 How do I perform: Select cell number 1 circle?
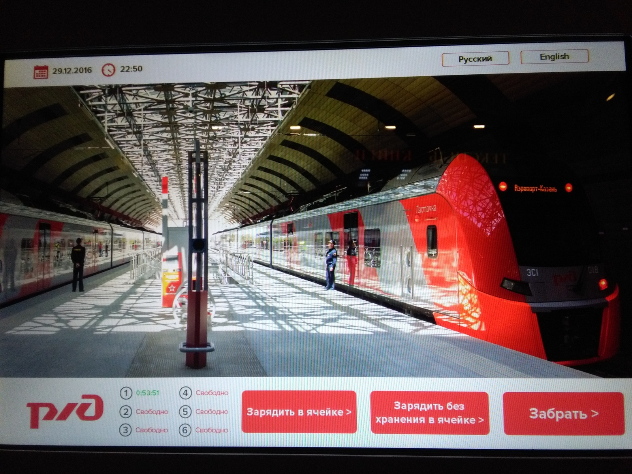point(126,393)
